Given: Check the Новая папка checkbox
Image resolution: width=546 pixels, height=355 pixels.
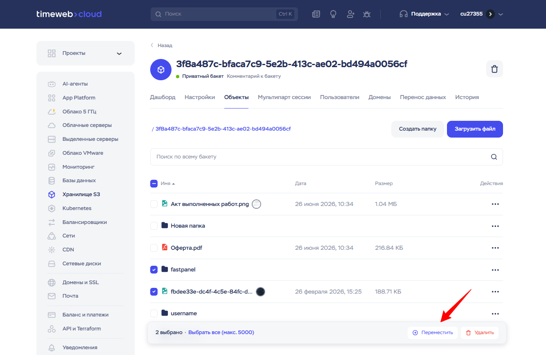Looking at the screenshot, I should [x=154, y=226].
